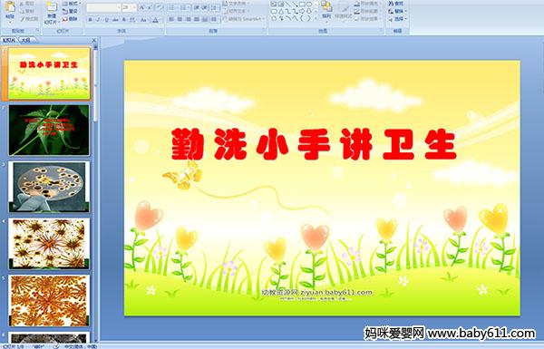Screen dimensions: 544x349
Task: Click the Replace (替换) button
Action: (396, 11)
